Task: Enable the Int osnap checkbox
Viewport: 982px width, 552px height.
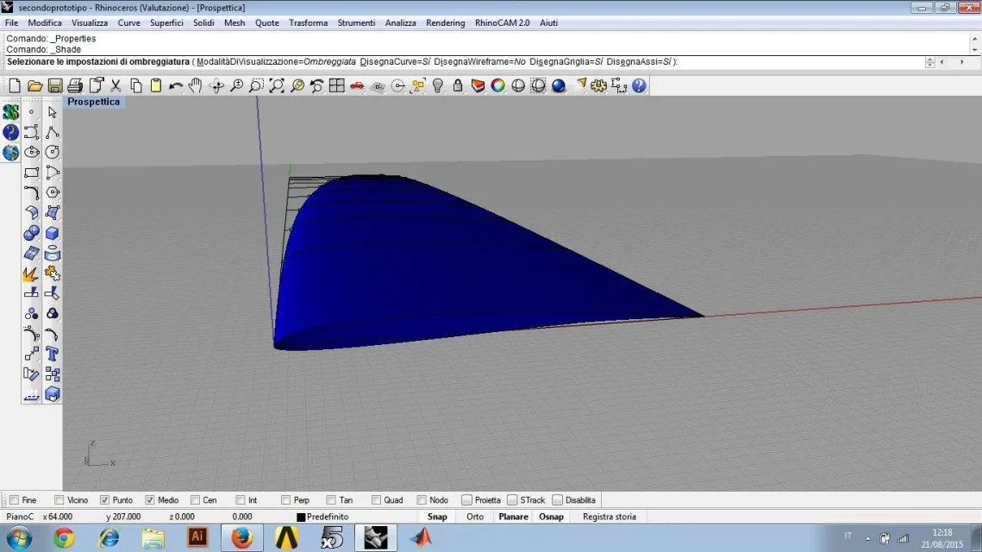Action: point(241,500)
